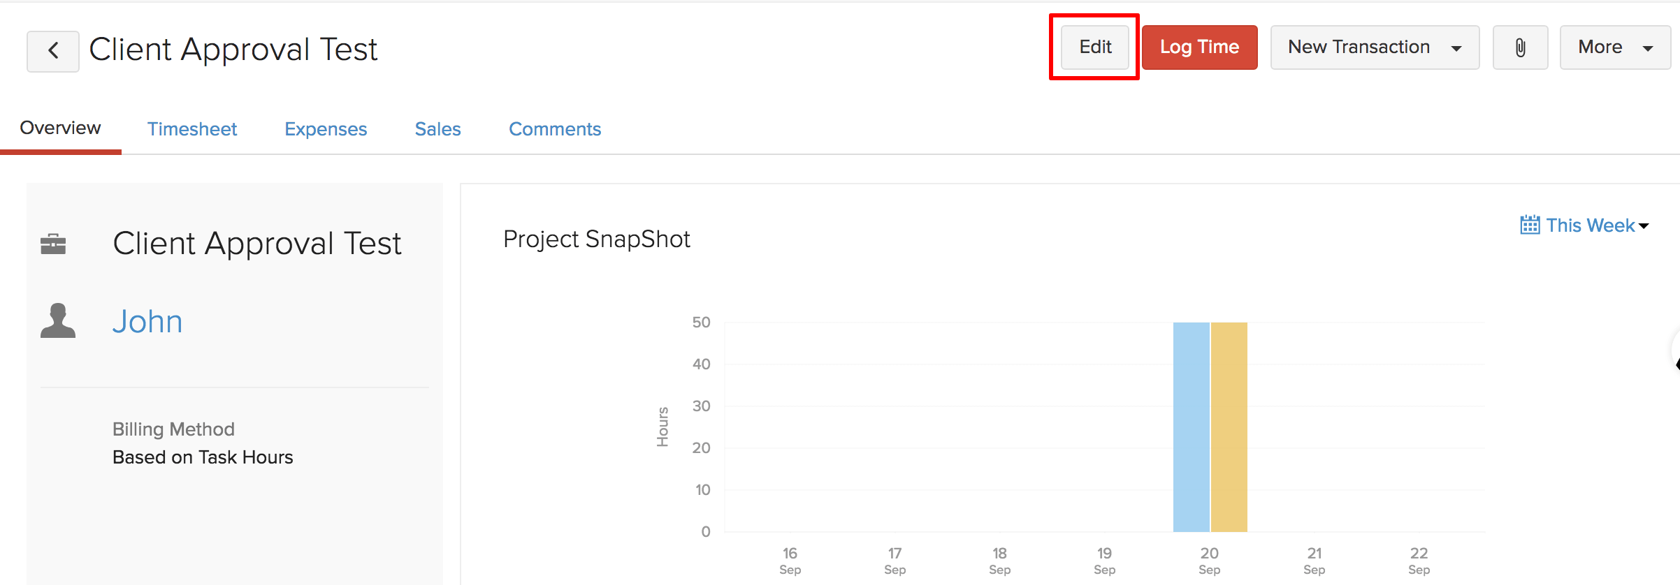This screenshot has width=1680, height=585.
Task: Click the calendar icon next to This Week
Action: pos(1529,225)
